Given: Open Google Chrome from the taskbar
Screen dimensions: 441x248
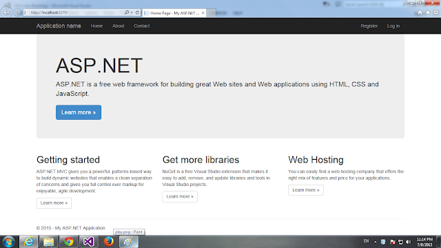Looking at the screenshot, I should pyautogui.click(x=69, y=242).
